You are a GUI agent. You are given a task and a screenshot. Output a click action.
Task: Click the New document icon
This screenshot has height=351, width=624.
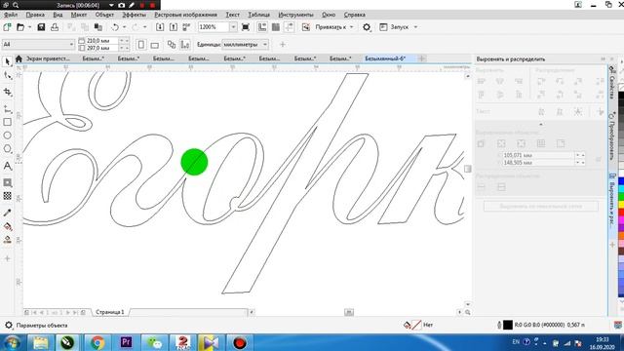[x=7, y=27]
